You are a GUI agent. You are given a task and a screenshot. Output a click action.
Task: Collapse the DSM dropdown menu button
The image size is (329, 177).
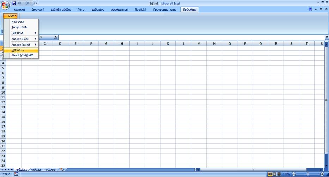pyautogui.click(x=10, y=16)
